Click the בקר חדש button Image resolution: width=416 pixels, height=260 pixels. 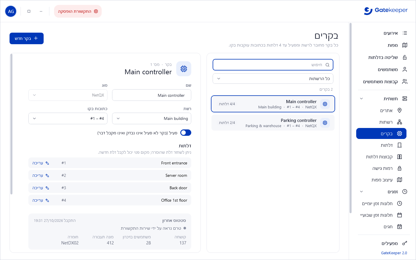click(x=27, y=38)
